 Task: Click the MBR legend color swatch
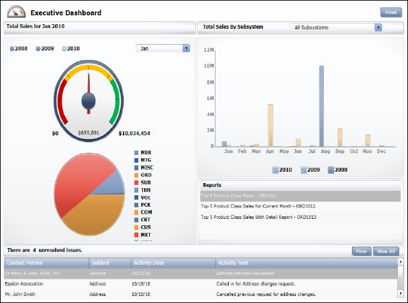point(136,153)
